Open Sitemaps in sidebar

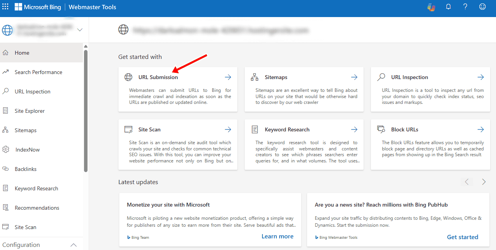click(x=41, y=130)
